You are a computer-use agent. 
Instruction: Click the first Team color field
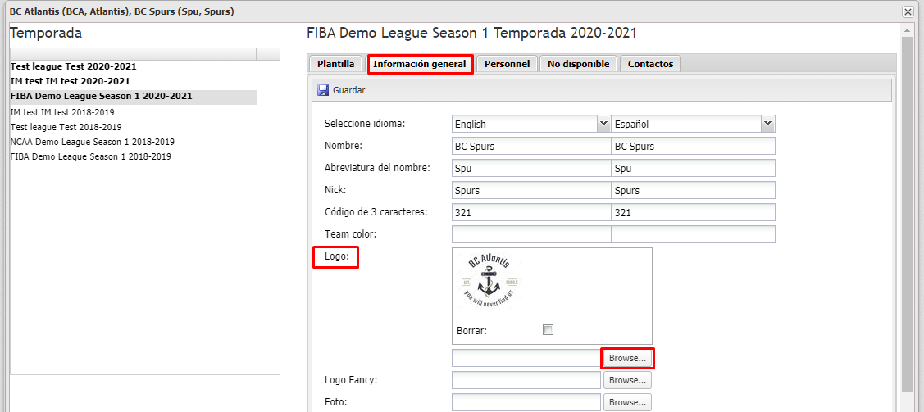pyautogui.click(x=531, y=234)
